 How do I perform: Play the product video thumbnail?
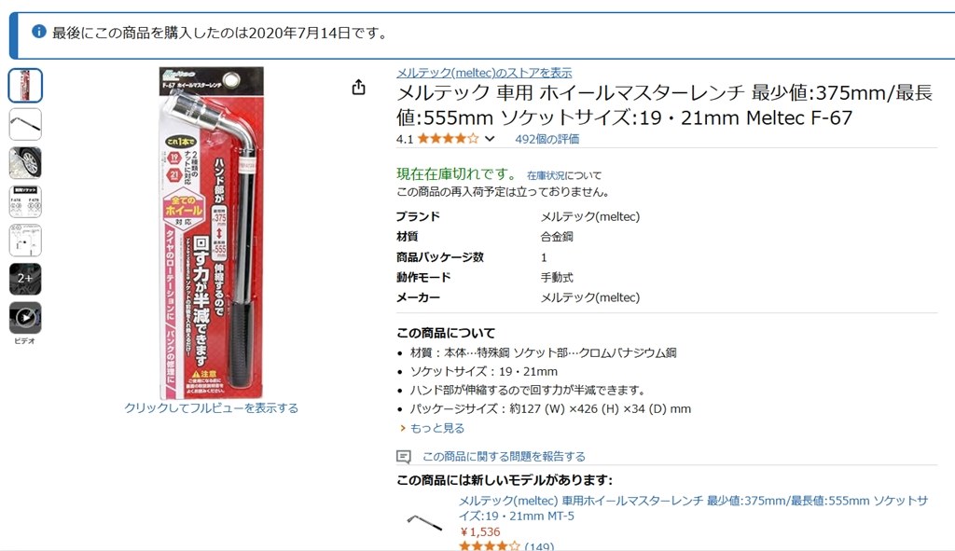coord(25,318)
